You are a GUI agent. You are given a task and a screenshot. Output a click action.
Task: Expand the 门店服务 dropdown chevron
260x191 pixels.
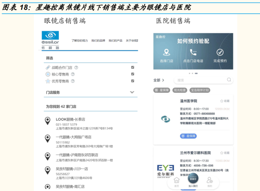tap(132, 92)
